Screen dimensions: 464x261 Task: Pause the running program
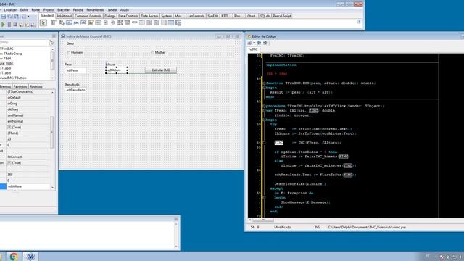(9, 25)
